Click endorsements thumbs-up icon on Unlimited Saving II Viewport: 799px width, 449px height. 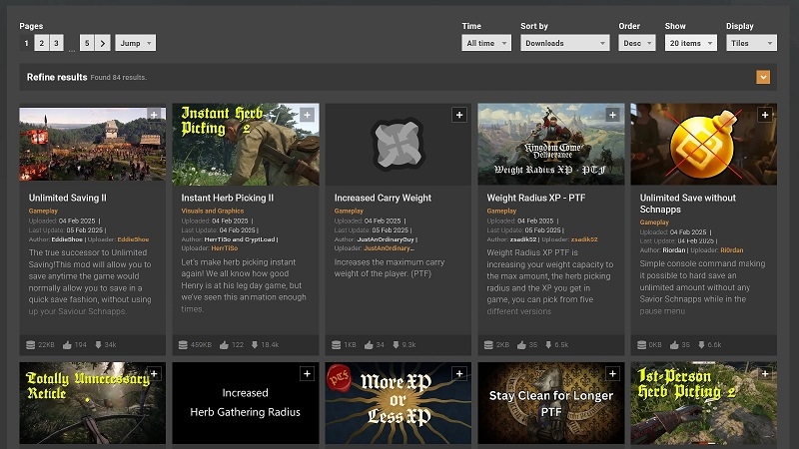pos(68,345)
